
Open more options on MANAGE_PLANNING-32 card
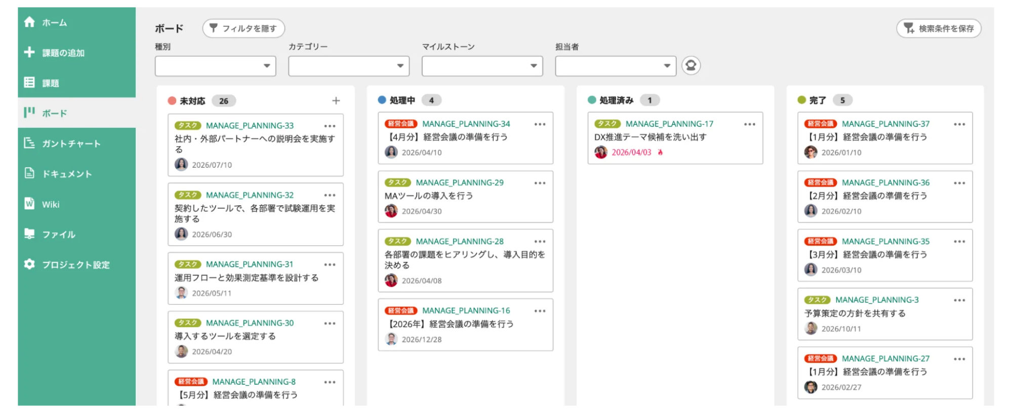click(x=330, y=195)
